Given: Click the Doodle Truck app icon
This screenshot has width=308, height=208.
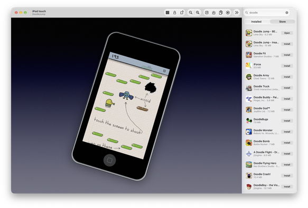Looking at the screenshot, I should point(249,88).
